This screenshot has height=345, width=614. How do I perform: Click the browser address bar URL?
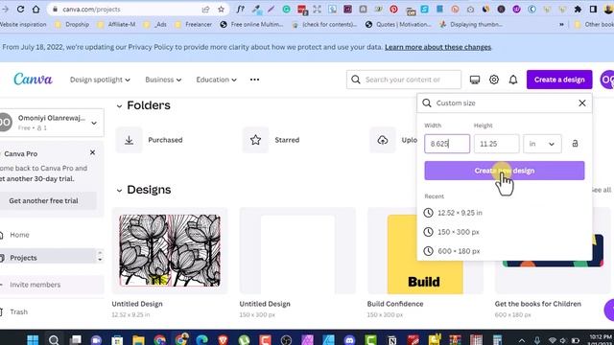[91, 9]
